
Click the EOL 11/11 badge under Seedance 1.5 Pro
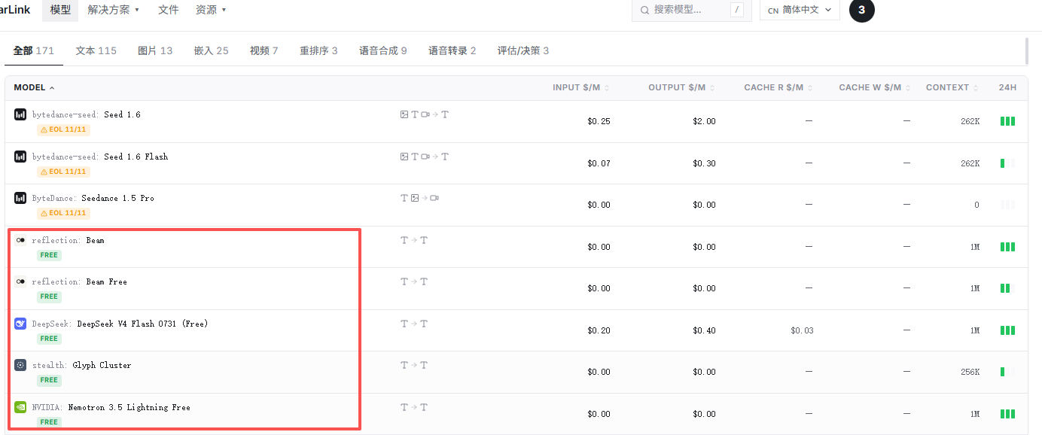pyautogui.click(x=64, y=213)
